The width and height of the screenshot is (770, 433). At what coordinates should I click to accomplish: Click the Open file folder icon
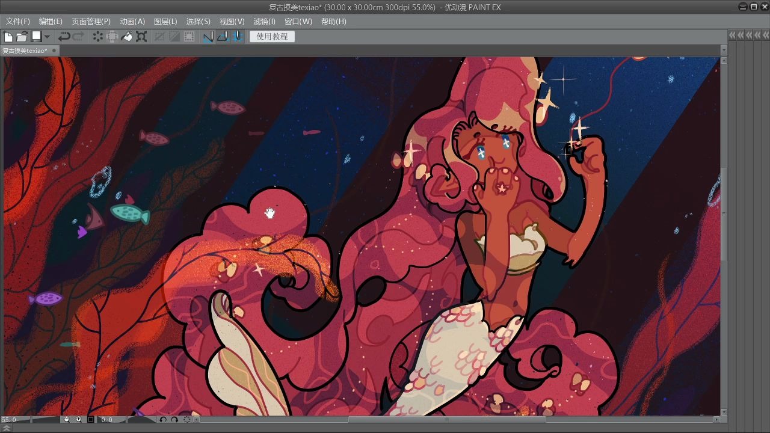[x=22, y=37]
